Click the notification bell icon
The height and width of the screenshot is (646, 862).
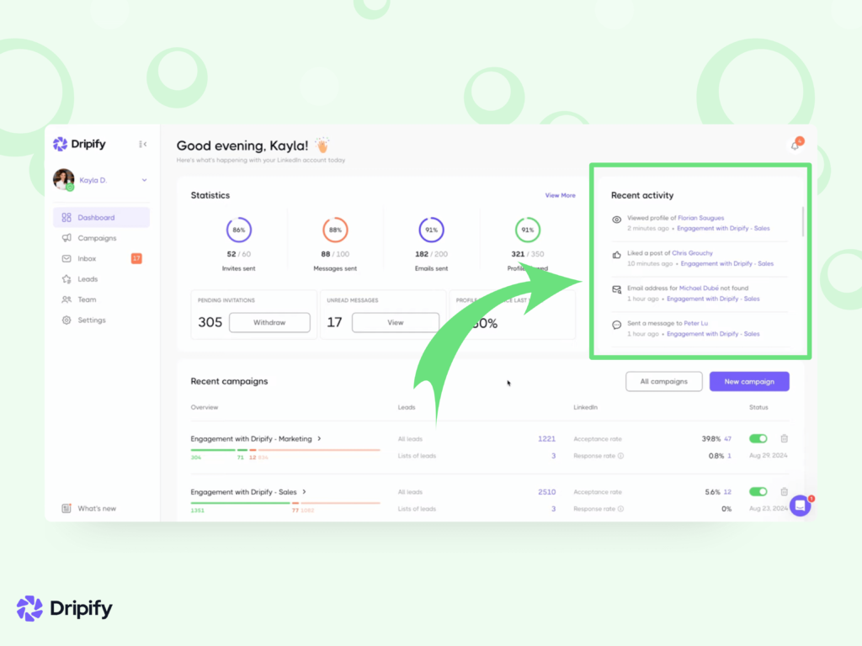795,146
